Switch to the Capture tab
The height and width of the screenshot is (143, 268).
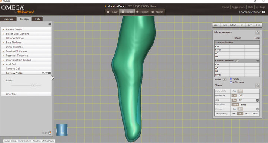click(x=8, y=19)
